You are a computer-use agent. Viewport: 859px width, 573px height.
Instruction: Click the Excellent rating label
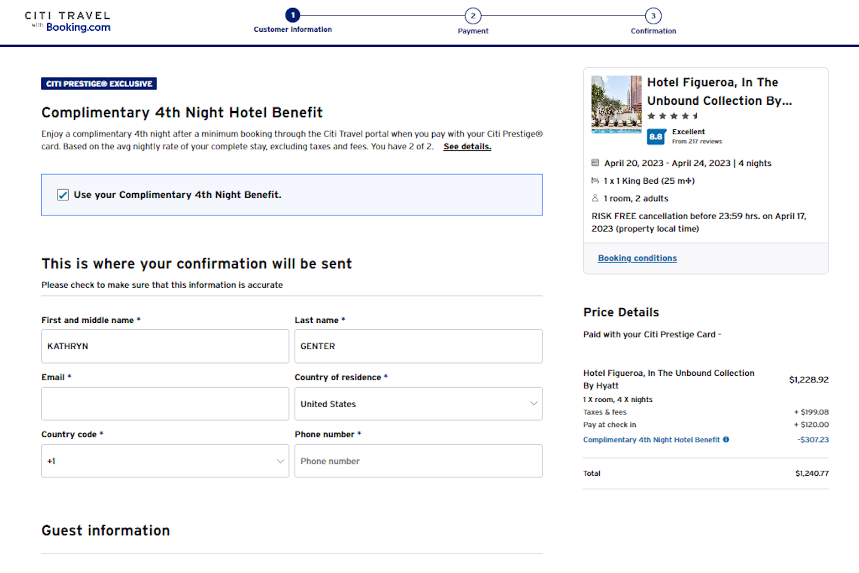(688, 132)
